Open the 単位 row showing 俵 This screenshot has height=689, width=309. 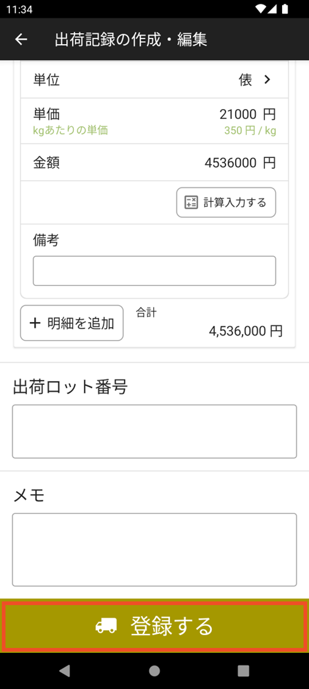tap(154, 80)
